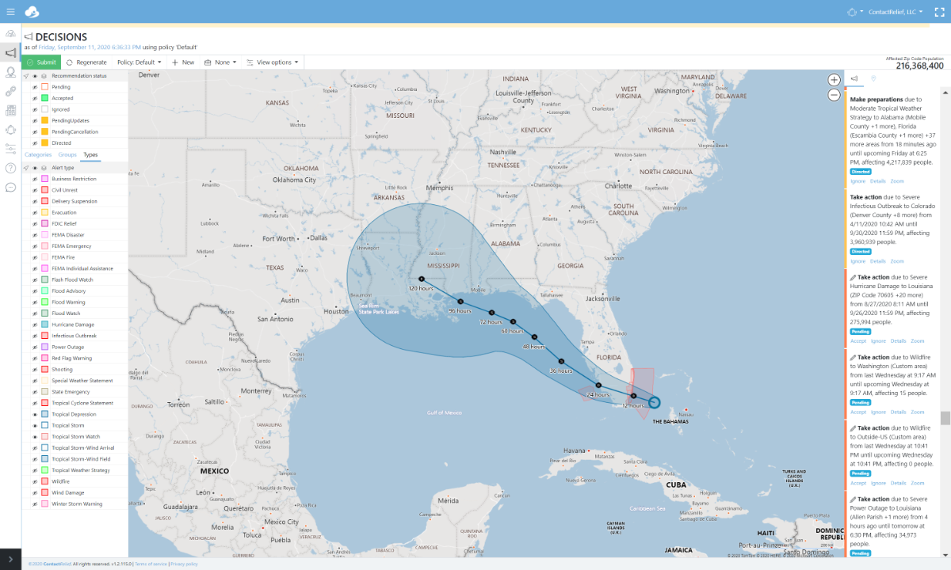Open the help question mark icon
Image resolution: width=951 pixels, height=570 pixels.
click(x=10, y=168)
